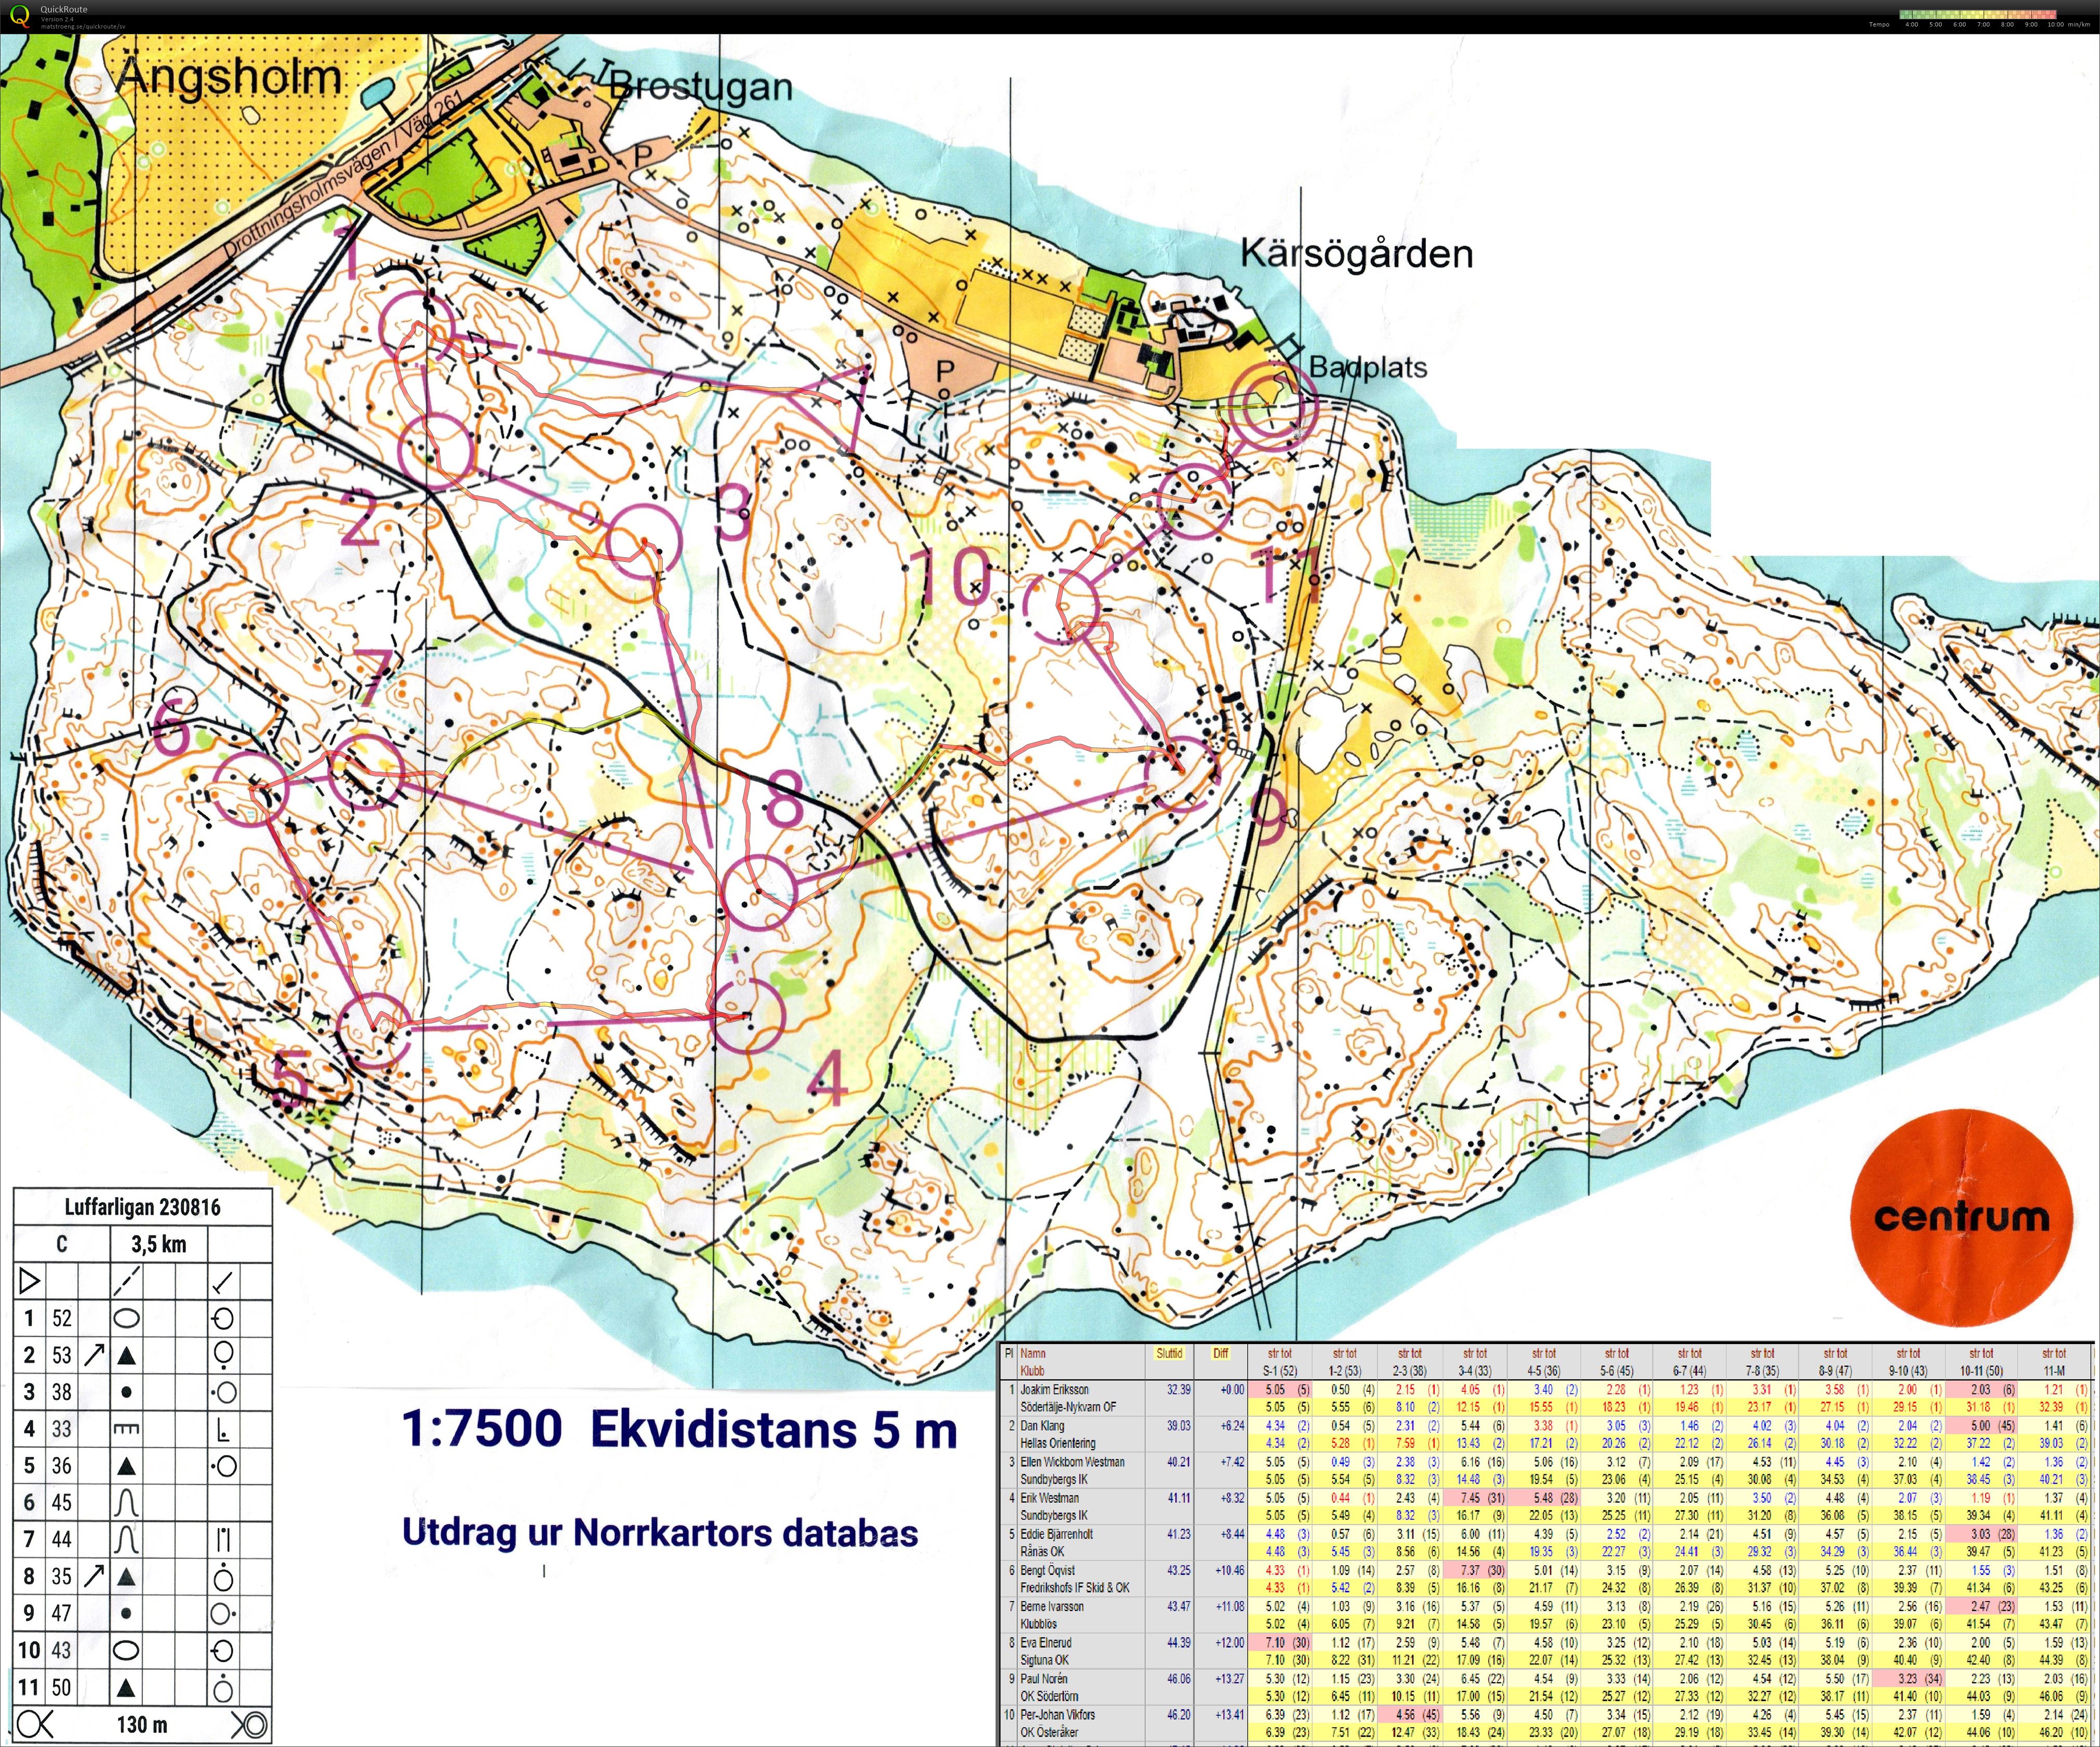Click the P parking symbol near Brostugan
Screen dimensions: 2100x1747
point(643,155)
